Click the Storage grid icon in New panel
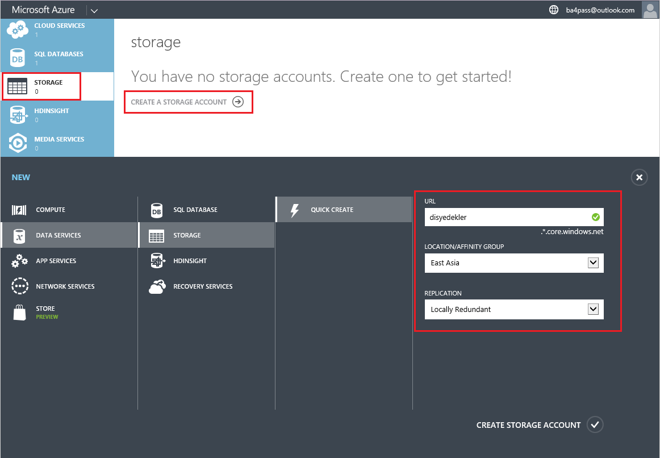The width and height of the screenshot is (660, 458). pos(157,236)
